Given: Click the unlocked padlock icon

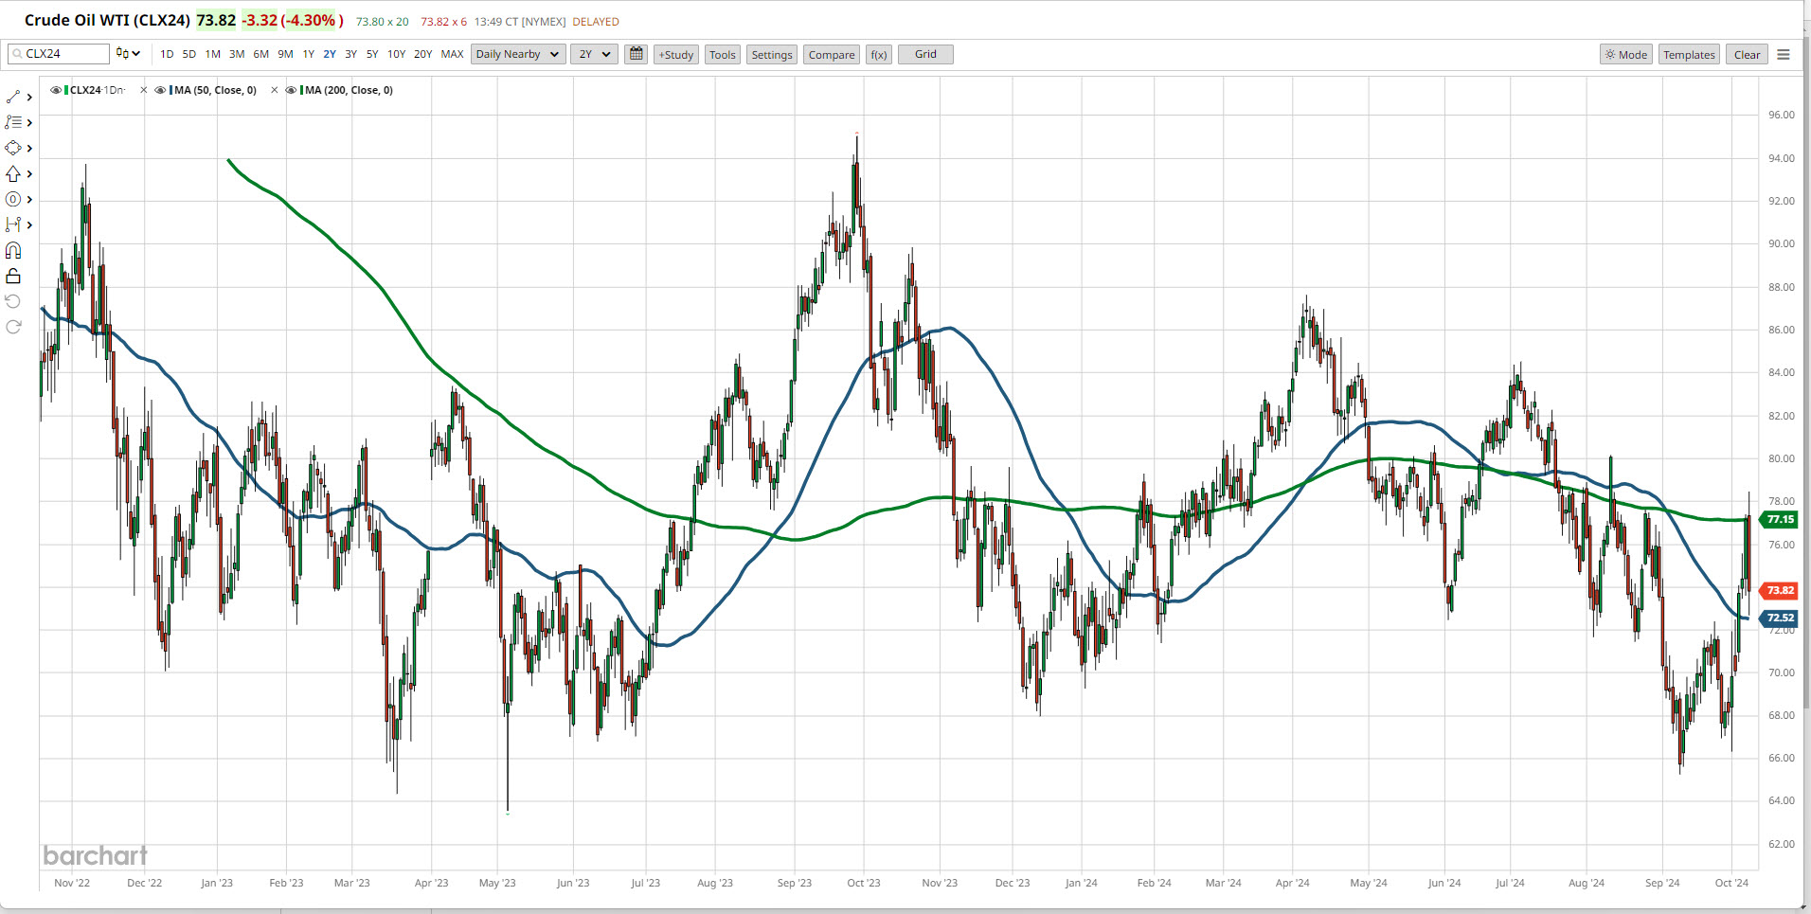Looking at the screenshot, I should tap(13, 276).
